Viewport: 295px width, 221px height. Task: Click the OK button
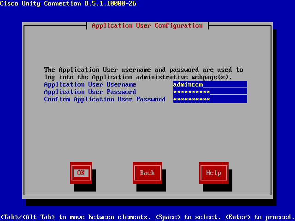click(x=81, y=173)
